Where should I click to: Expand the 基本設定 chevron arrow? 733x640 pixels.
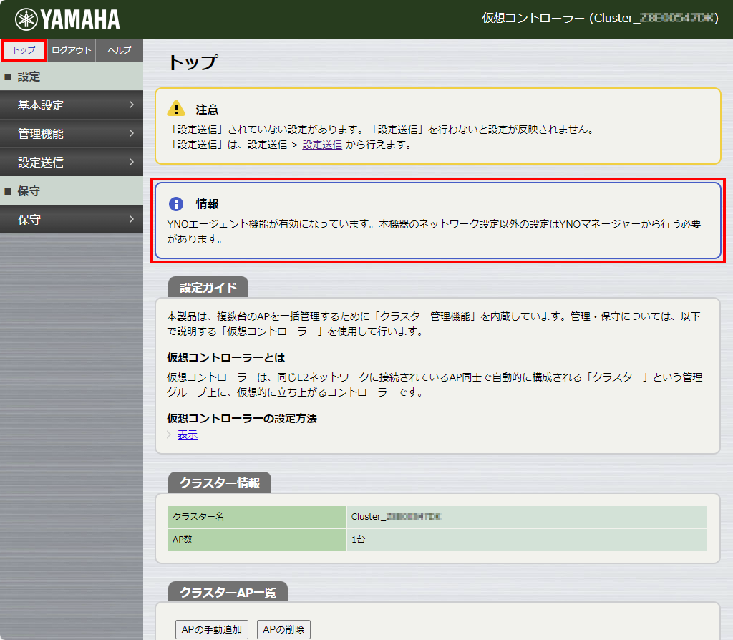point(132,105)
